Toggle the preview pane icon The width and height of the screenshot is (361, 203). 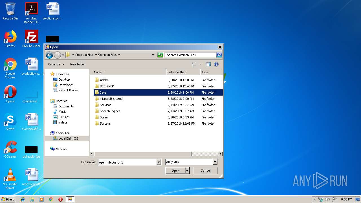pyautogui.click(x=208, y=64)
